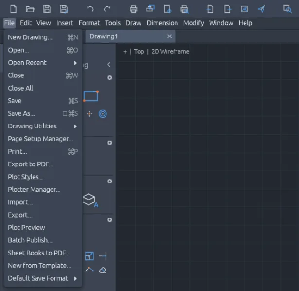
Task: Open Plotter Manager...
Action: pyautogui.click(x=43, y=189)
